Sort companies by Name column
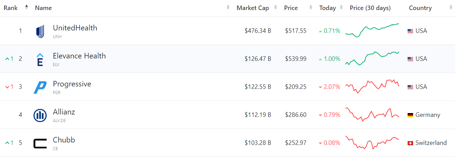The width and height of the screenshot is (457, 157). point(43,8)
